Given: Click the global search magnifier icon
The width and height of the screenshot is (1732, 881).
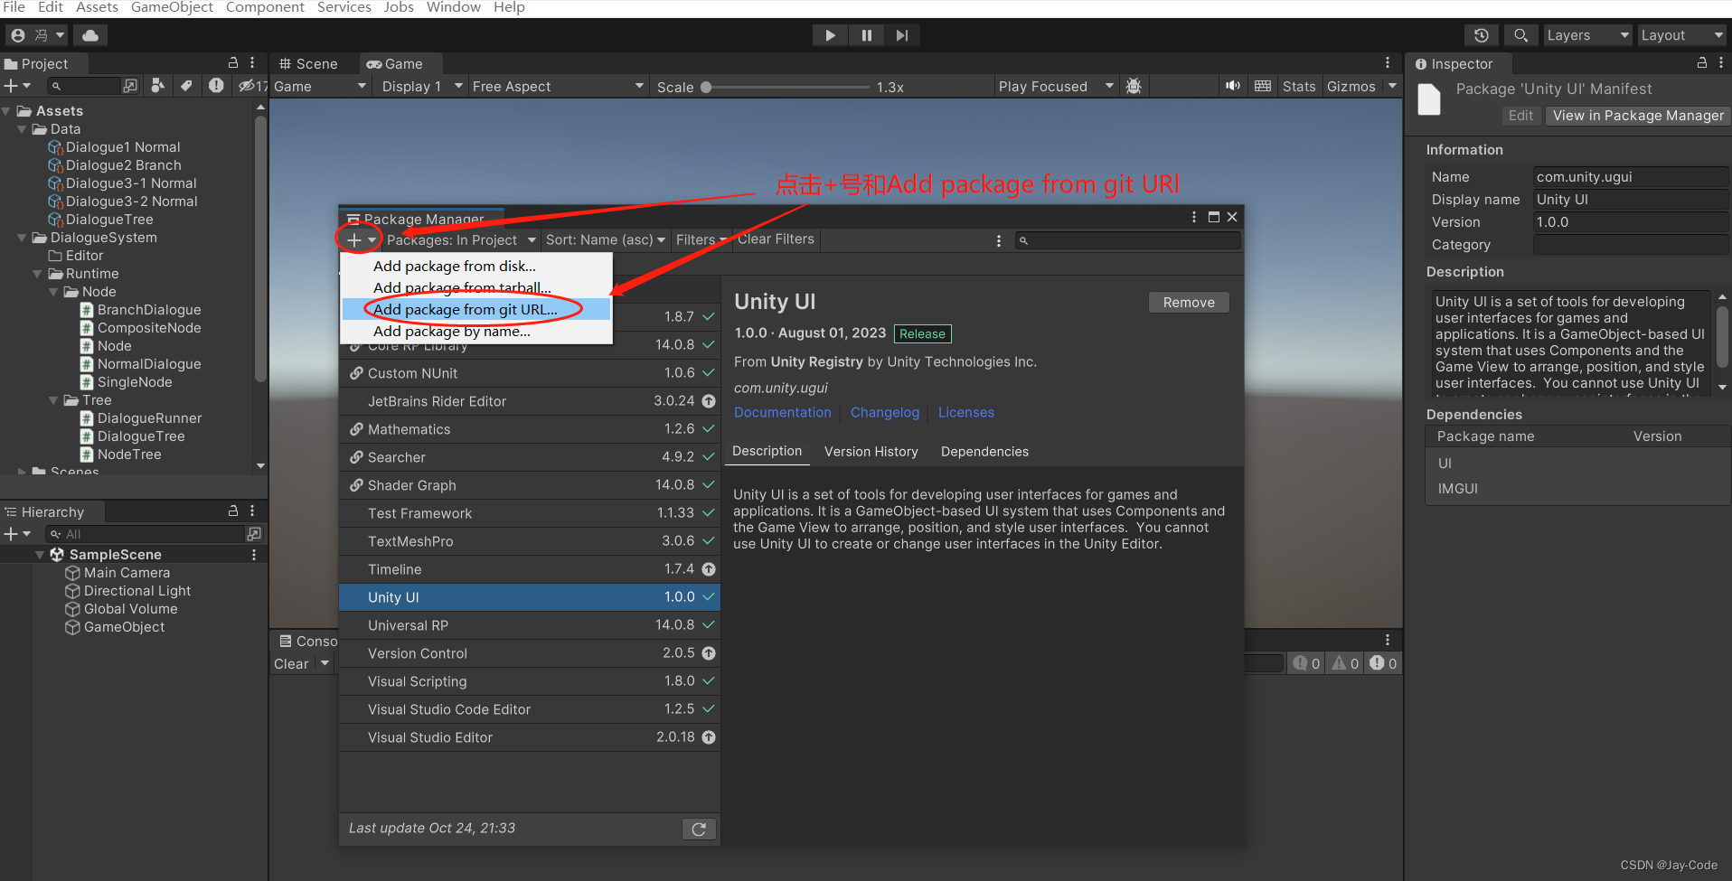Looking at the screenshot, I should click(x=1520, y=35).
